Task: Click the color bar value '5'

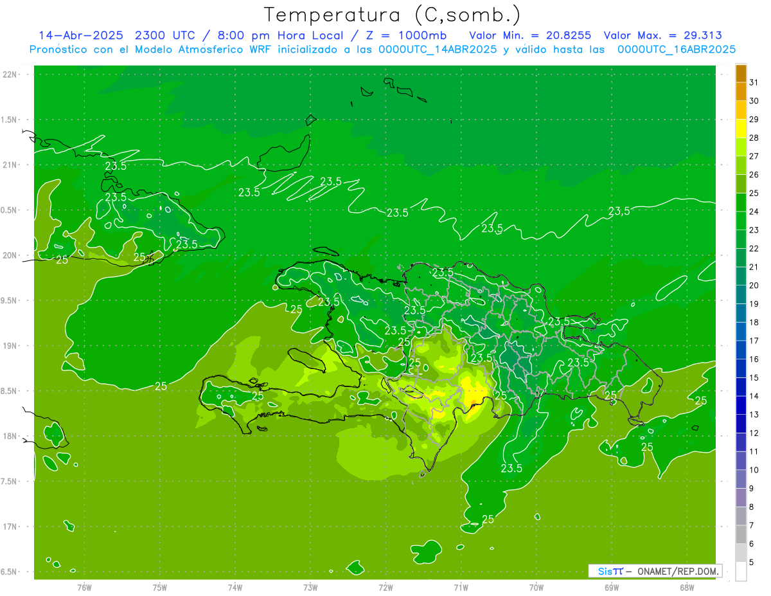Action: [752, 563]
